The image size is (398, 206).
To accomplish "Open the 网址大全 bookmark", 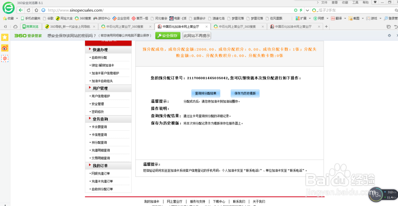I will tap(64, 18).
